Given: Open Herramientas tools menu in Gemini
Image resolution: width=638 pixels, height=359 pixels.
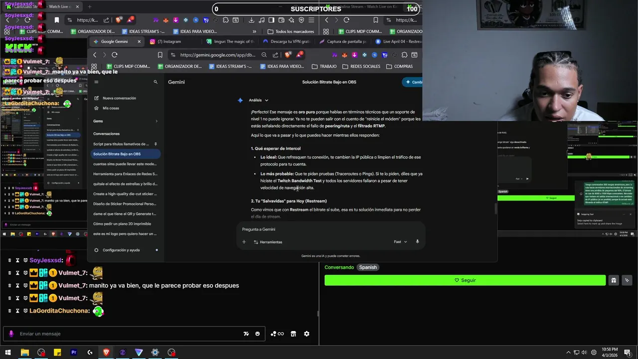Looking at the screenshot, I should 268,242.
